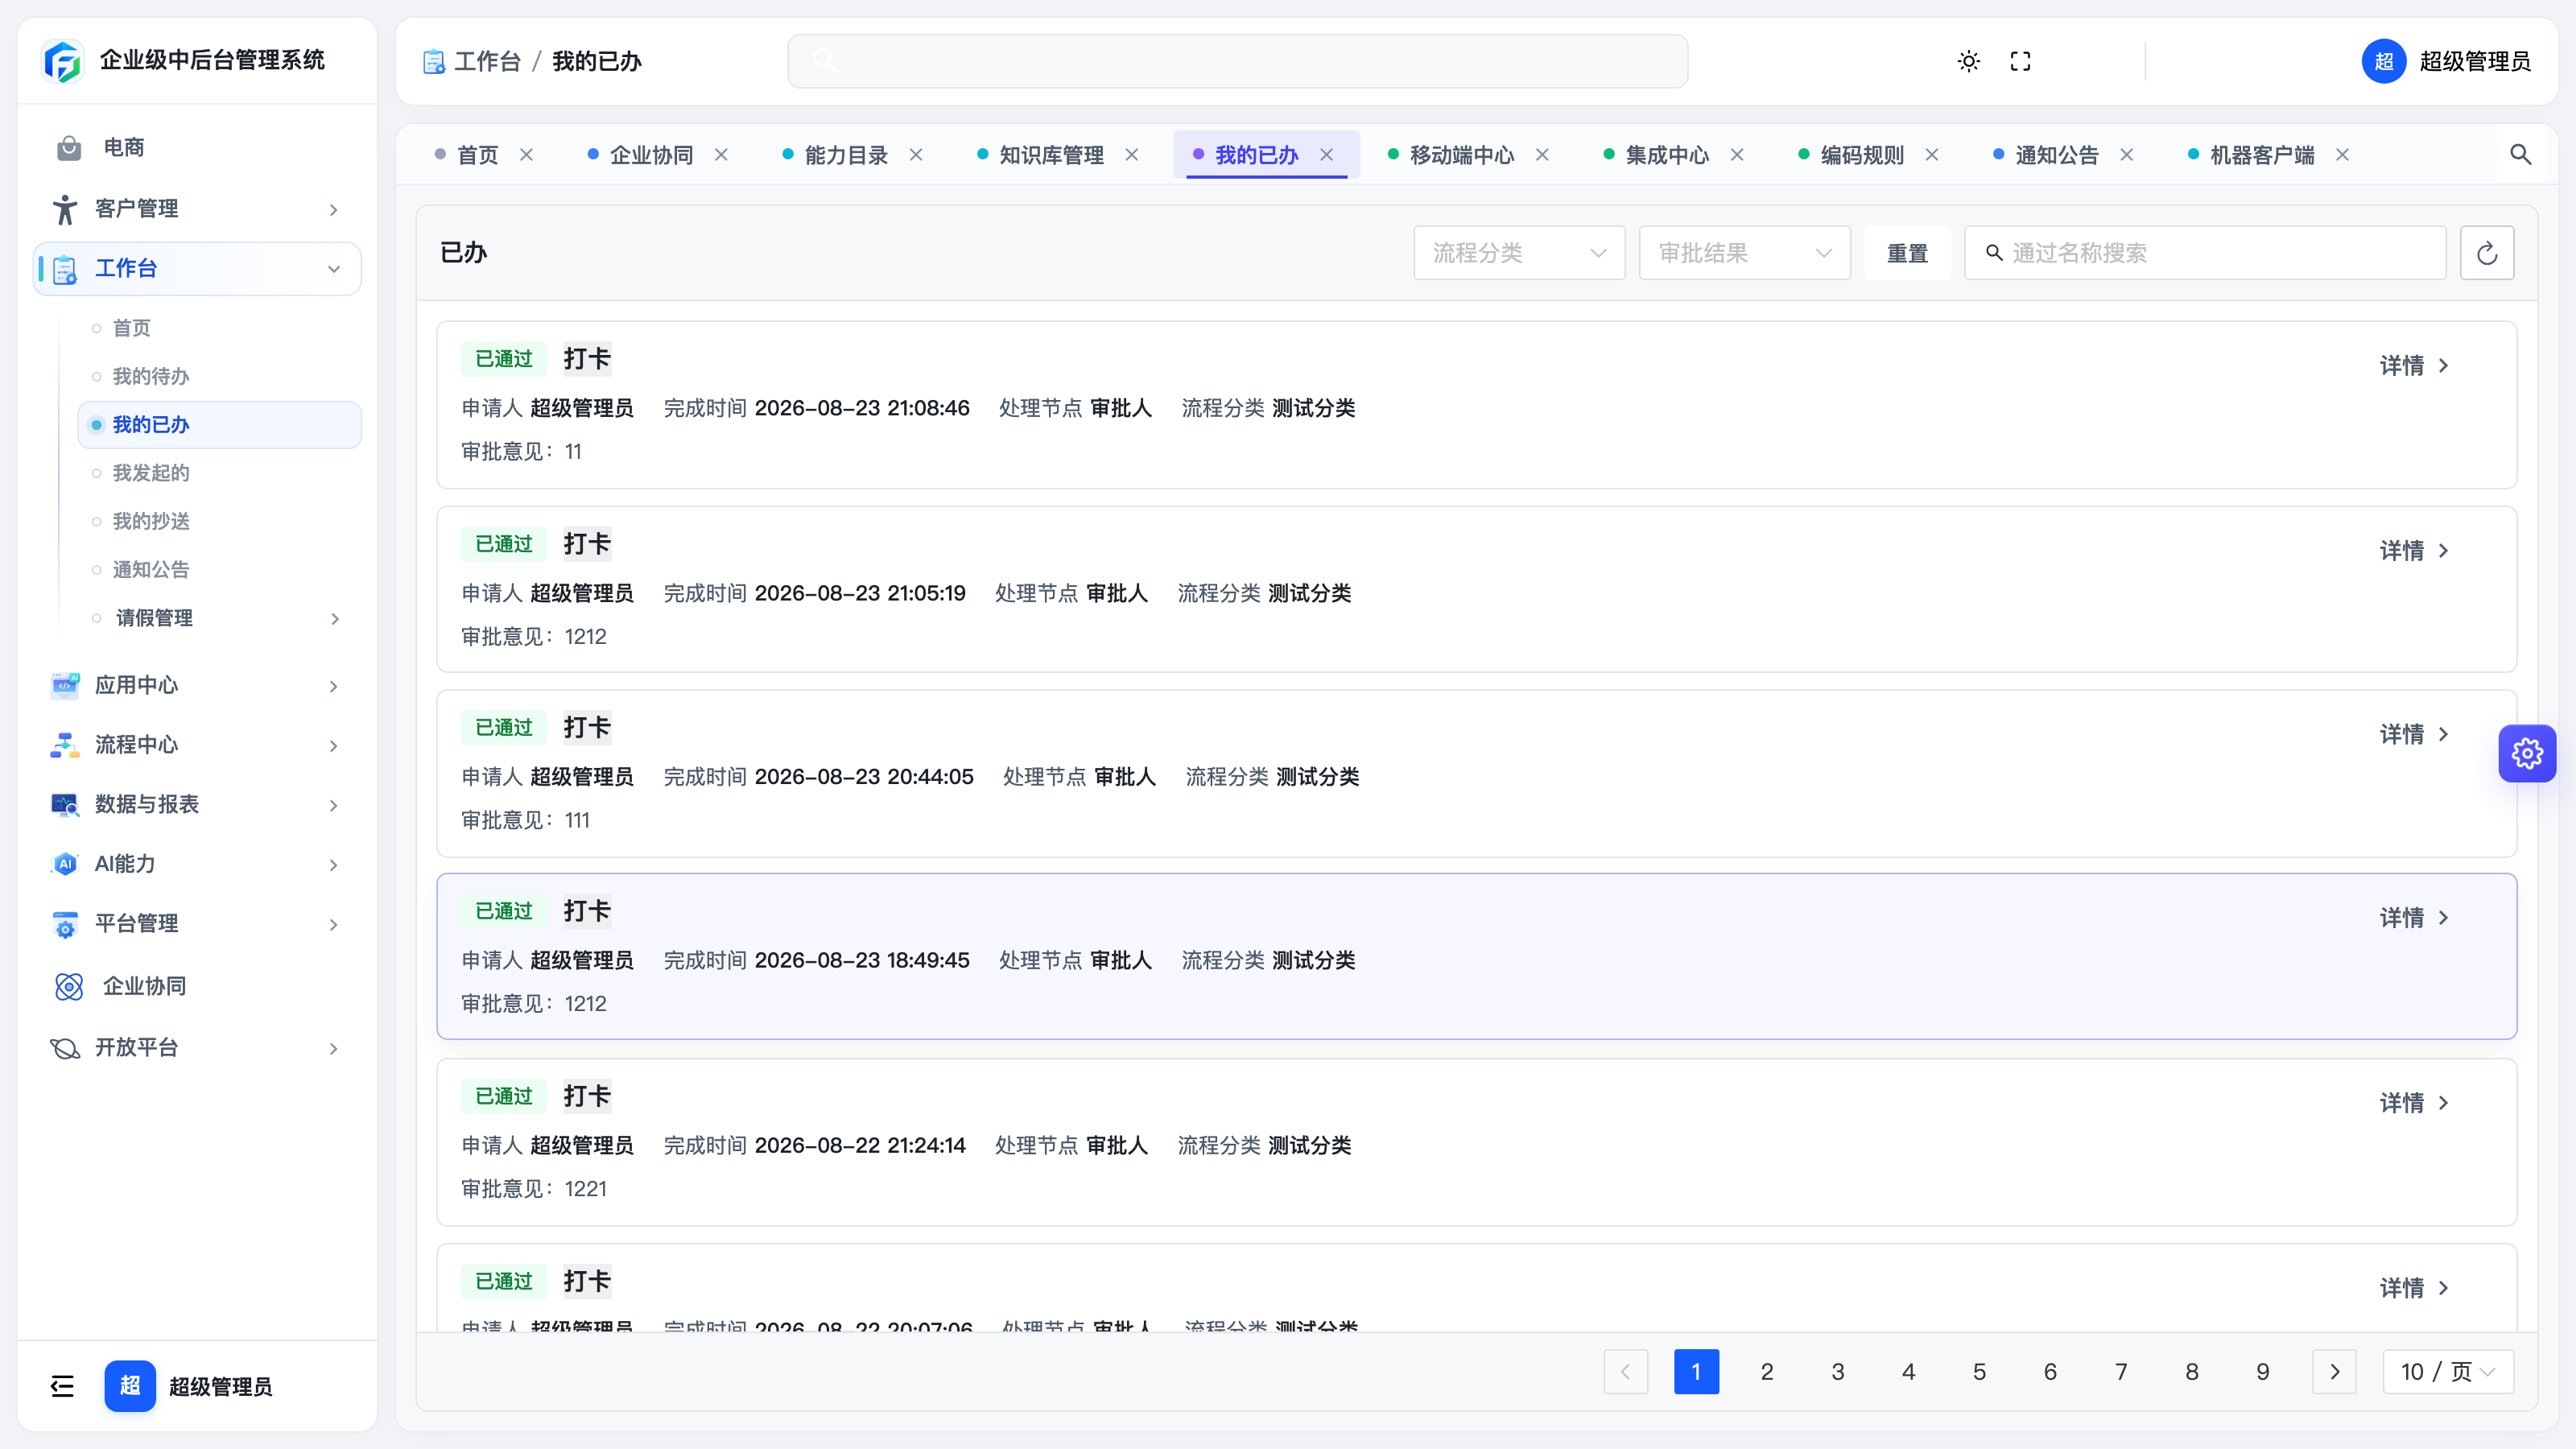Open the 审批结果 filter dropdown
The width and height of the screenshot is (2576, 1449).
pyautogui.click(x=1744, y=253)
